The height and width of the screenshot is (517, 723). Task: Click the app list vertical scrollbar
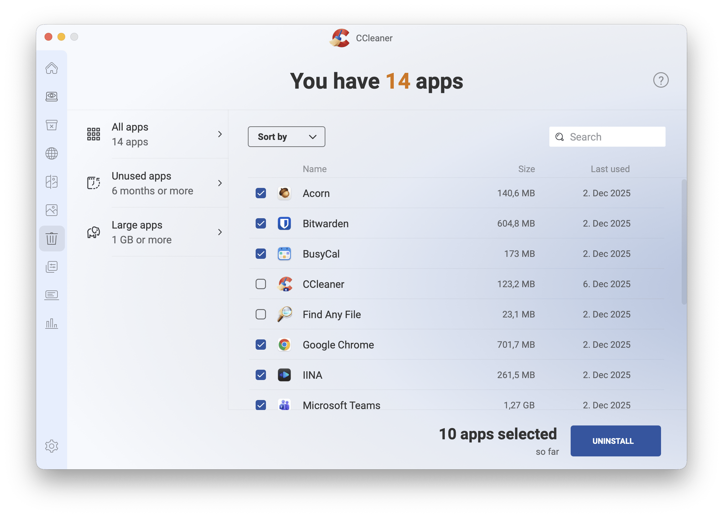click(x=684, y=242)
